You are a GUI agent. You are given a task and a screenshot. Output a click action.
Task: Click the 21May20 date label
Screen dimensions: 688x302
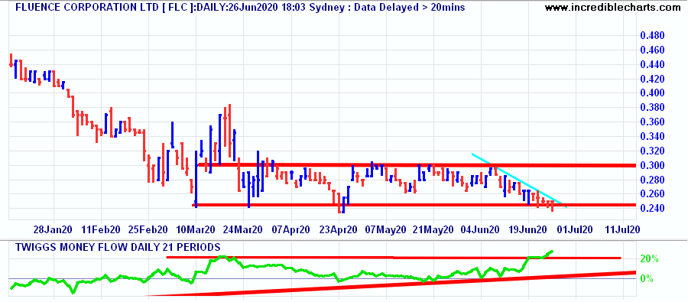tap(433, 230)
